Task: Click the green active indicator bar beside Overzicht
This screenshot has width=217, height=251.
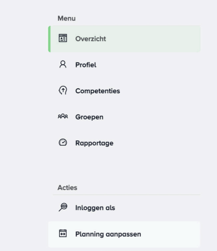Action: (49, 39)
